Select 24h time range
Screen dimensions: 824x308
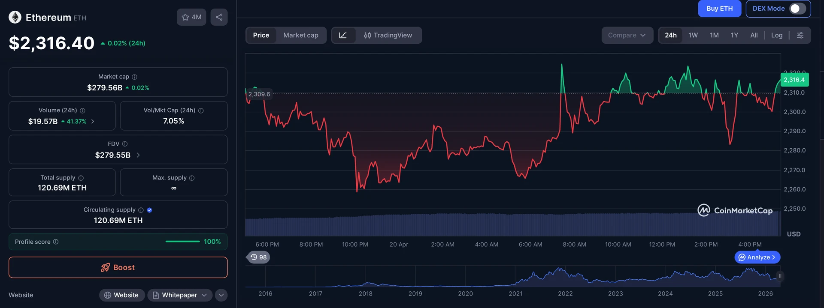click(x=671, y=35)
